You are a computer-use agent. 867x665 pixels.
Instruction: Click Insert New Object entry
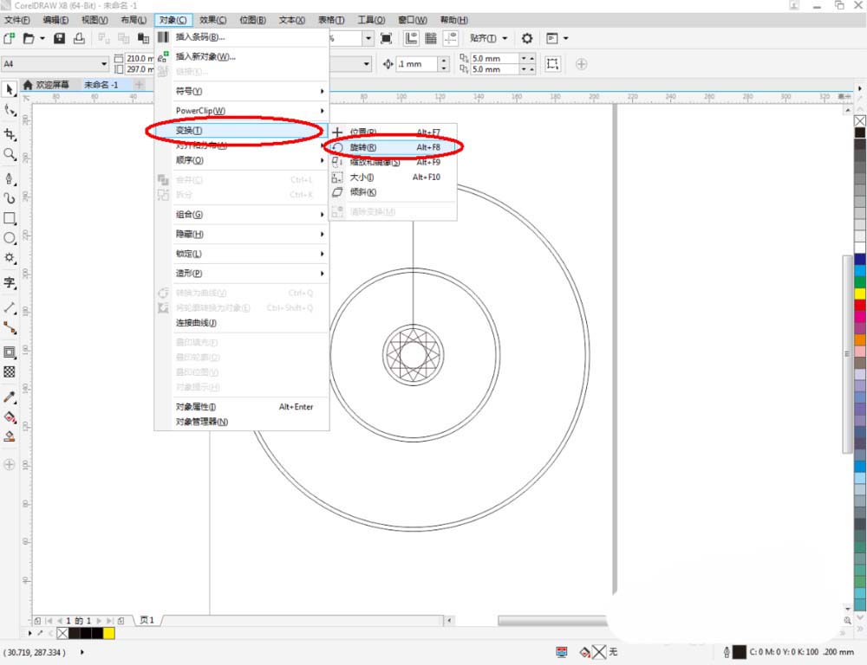tap(242, 56)
